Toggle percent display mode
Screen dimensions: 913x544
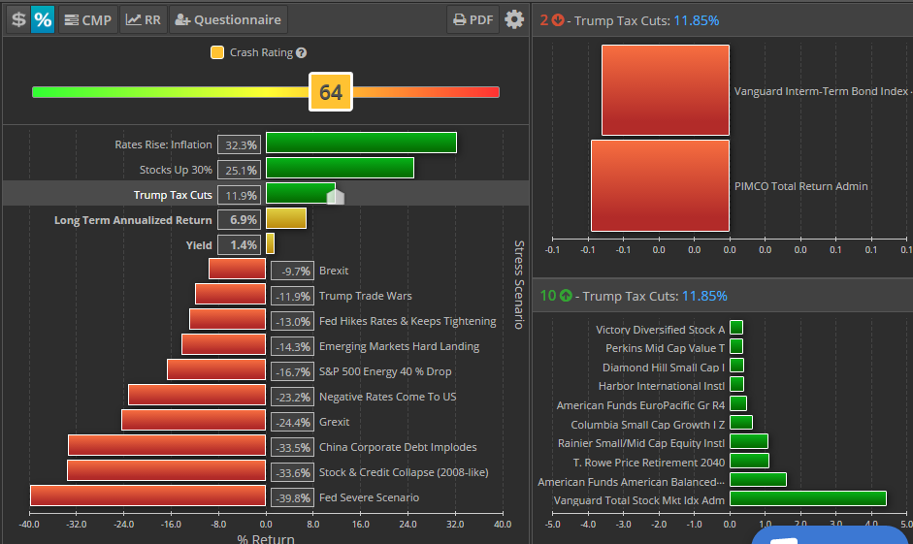(43, 19)
